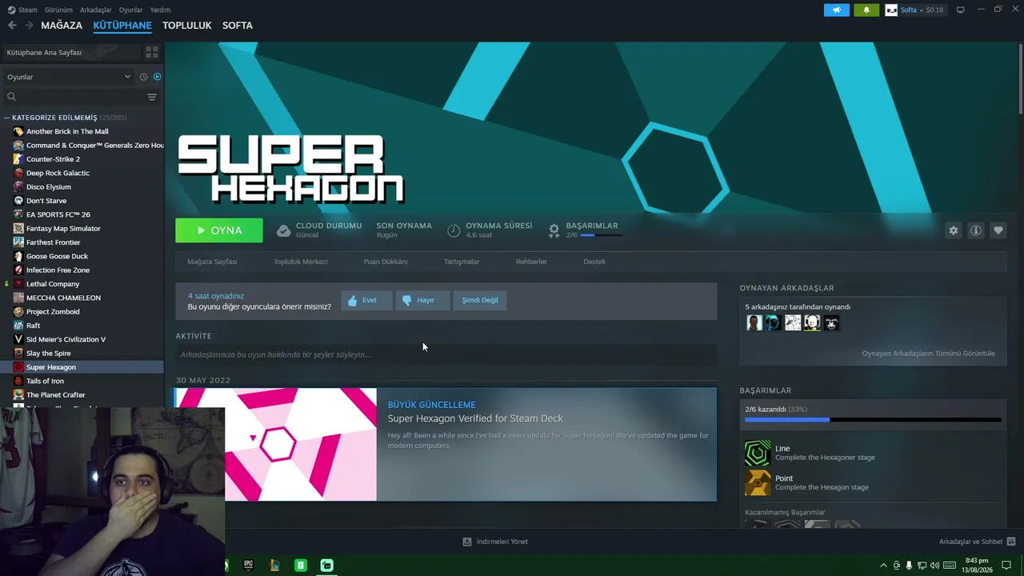The height and width of the screenshot is (576, 1024).
Task: Sort library by recent activity clock icon
Action: tap(143, 77)
